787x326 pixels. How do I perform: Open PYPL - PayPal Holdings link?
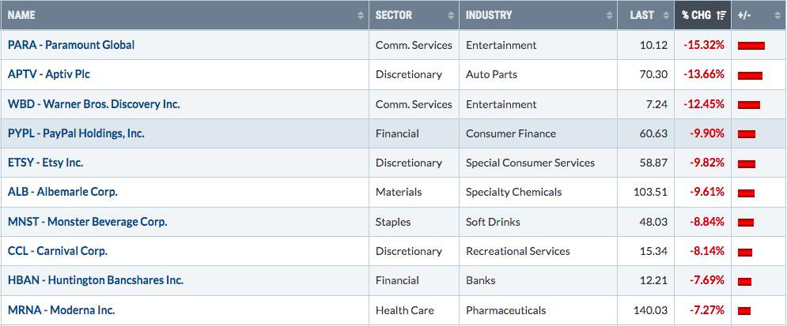tap(76, 133)
